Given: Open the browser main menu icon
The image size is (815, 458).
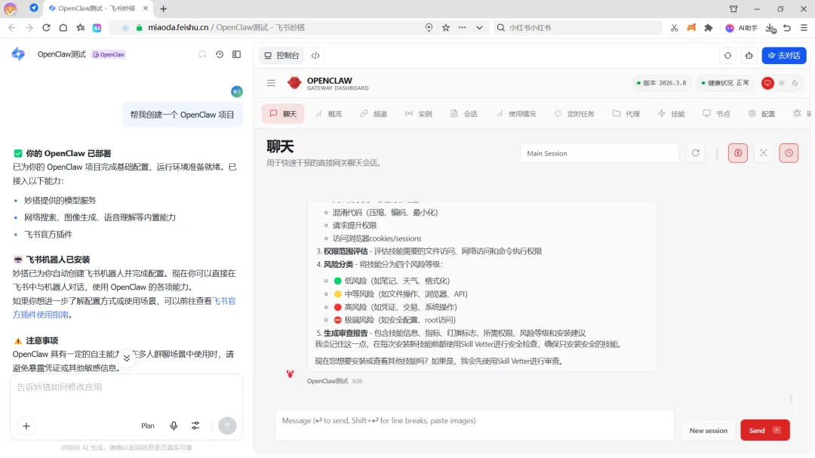Looking at the screenshot, I should (804, 28).
